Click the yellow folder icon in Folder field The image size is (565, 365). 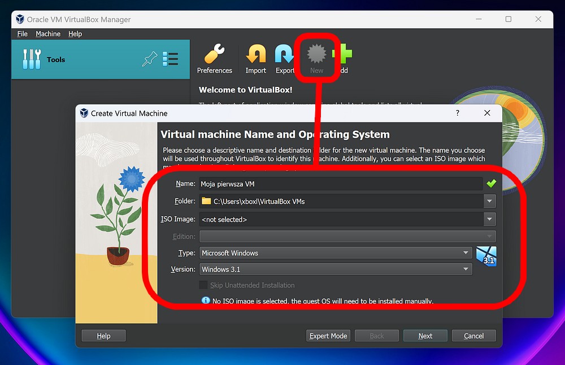click(206, 201)
